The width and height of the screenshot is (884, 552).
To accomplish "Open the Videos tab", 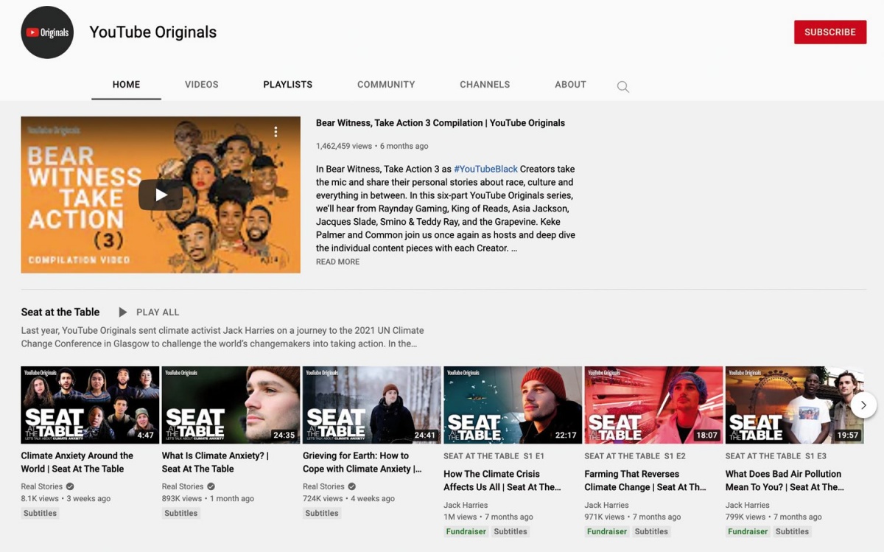I will 202,85.
